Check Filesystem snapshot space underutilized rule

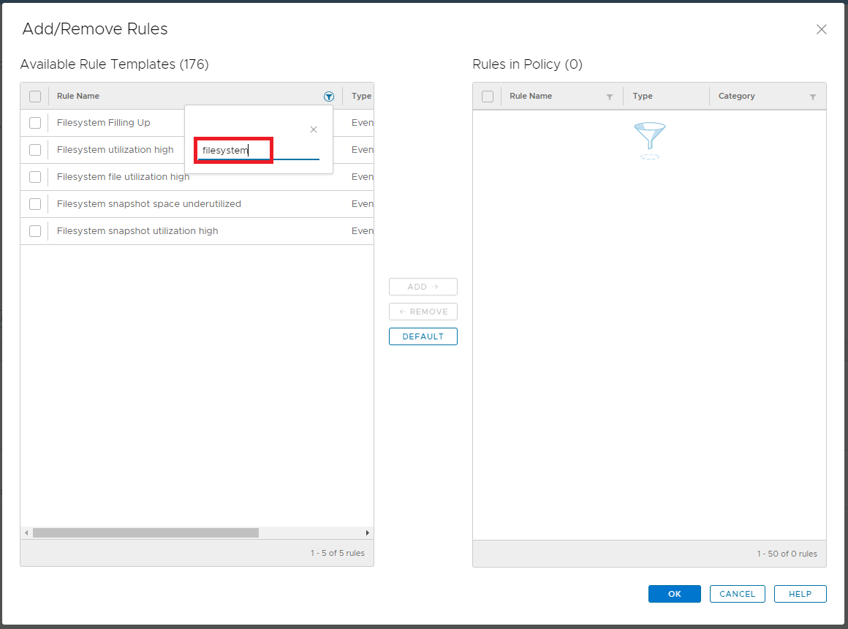35,204
